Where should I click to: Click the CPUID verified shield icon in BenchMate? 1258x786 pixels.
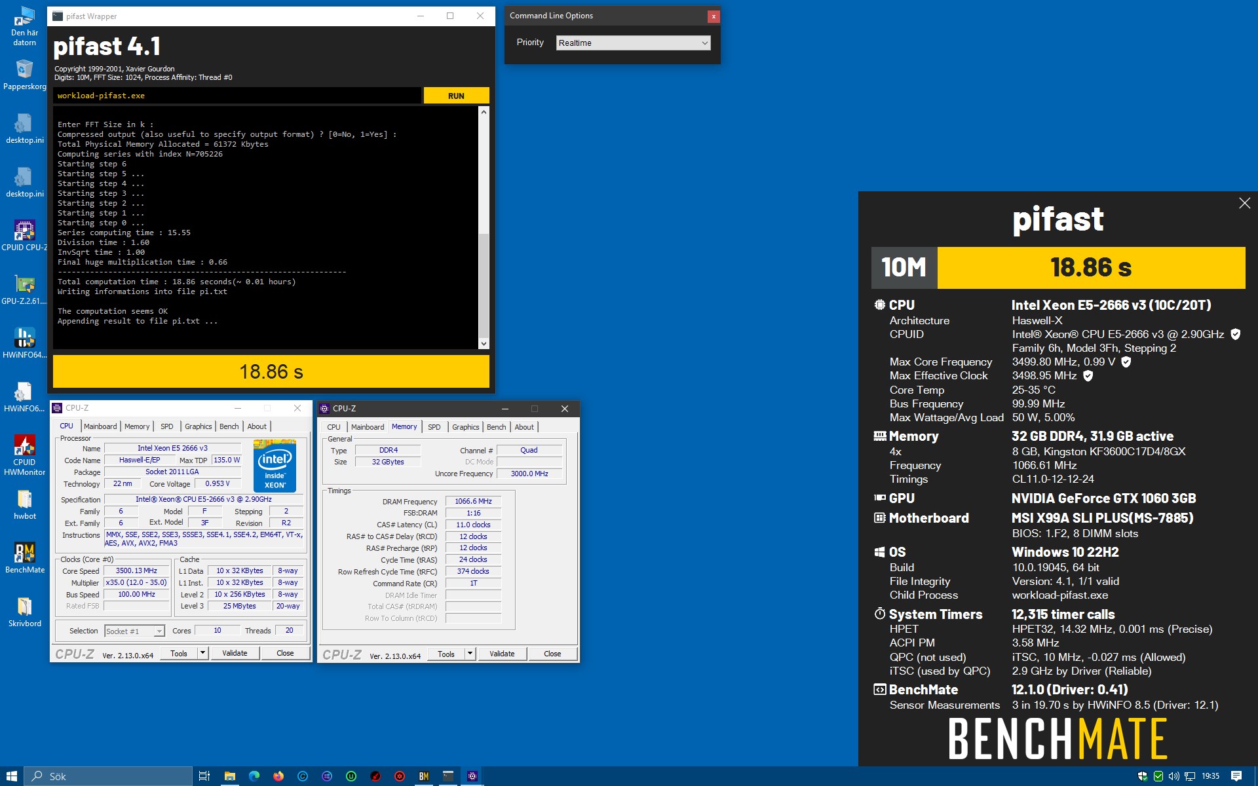tap(1235, 334)
